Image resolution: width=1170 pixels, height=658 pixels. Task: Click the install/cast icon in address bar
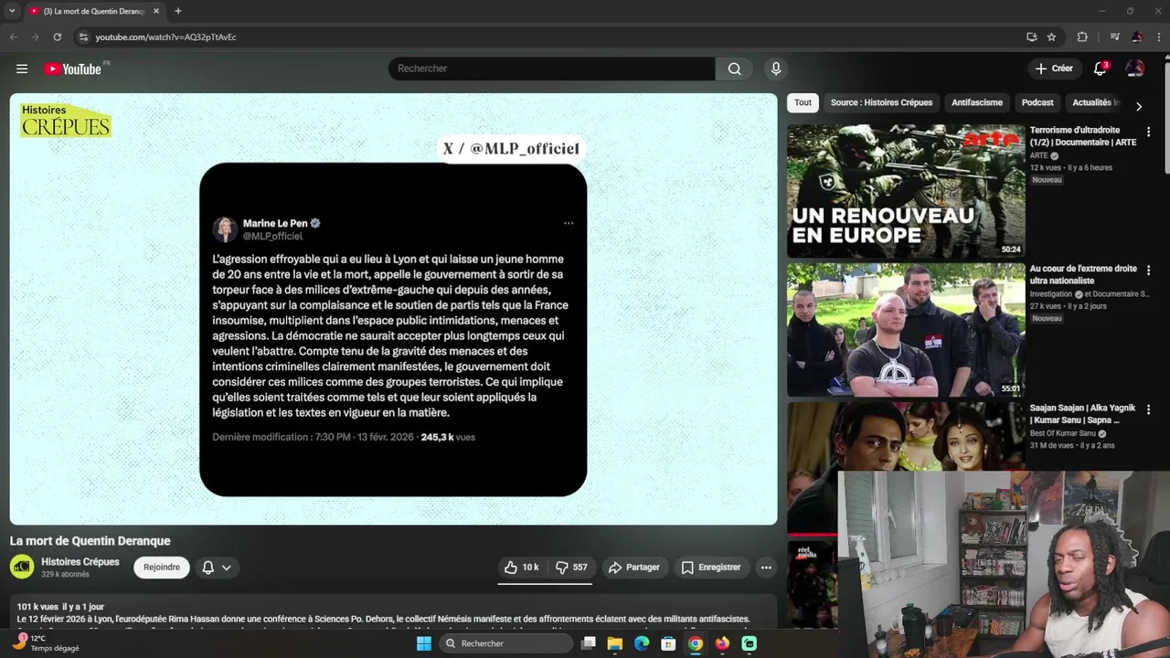(x=1031, y=37)
